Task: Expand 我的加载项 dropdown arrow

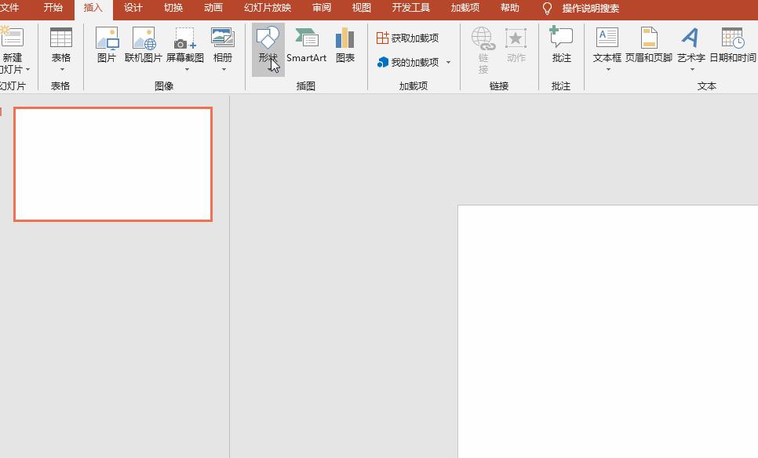Action: (x=449, y=63)
